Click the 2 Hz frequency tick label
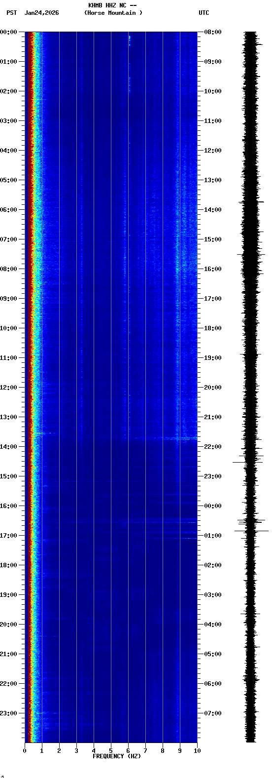The image size is (272, 782). (x=59, y=751)
